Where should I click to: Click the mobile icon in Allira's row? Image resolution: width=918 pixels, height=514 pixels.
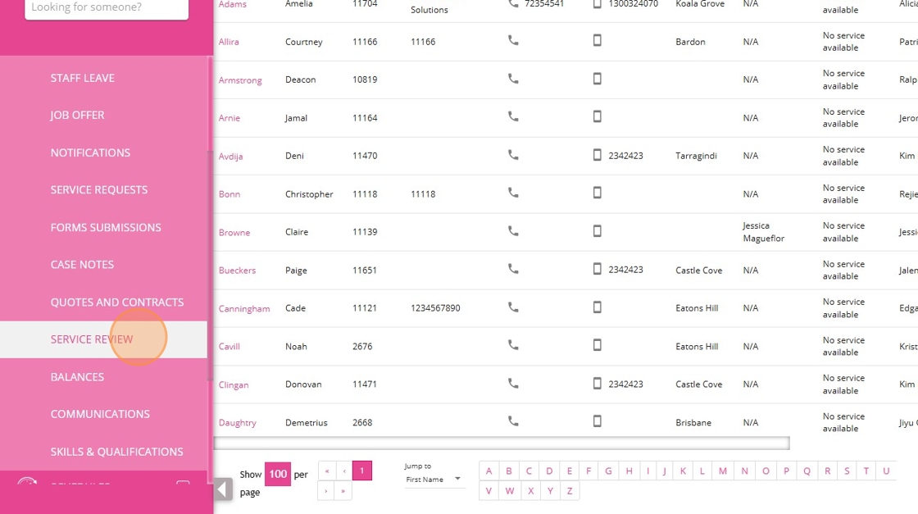(x=598, y=40)
